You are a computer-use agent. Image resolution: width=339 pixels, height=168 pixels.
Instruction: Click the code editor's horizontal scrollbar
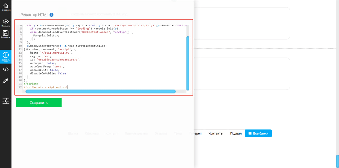point(100,91)
